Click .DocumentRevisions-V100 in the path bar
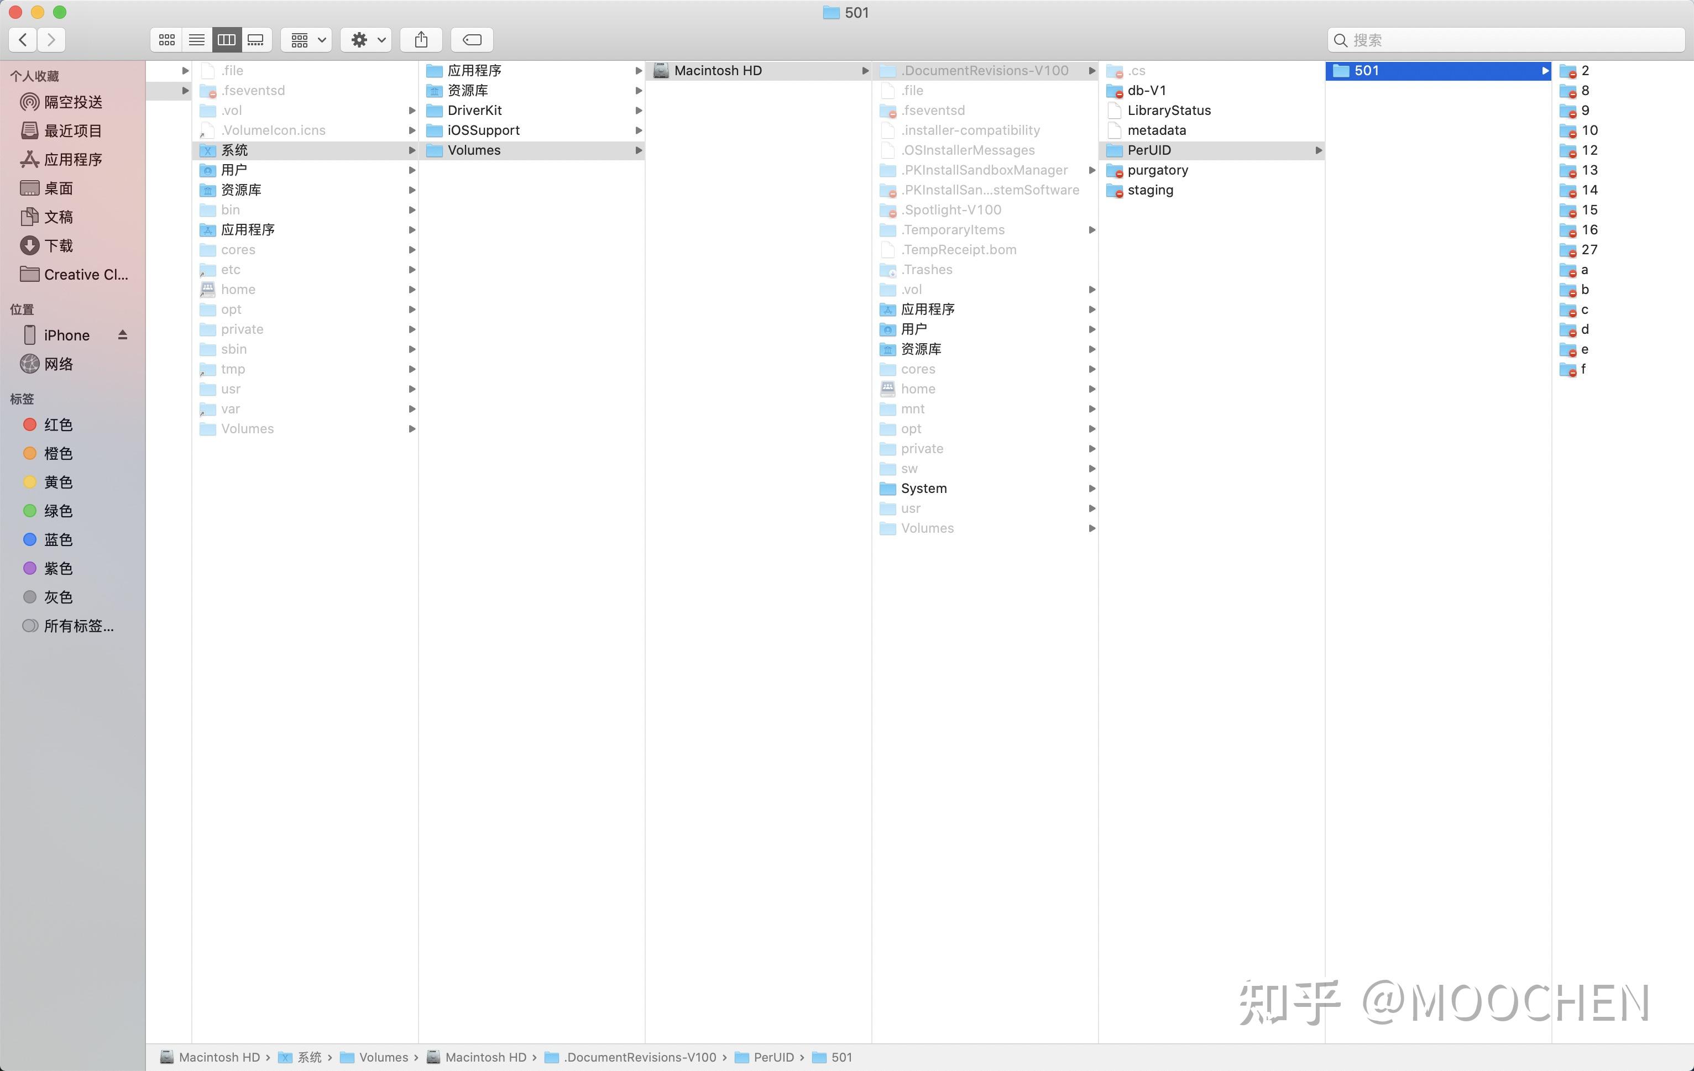 (x=639, y=1057)
